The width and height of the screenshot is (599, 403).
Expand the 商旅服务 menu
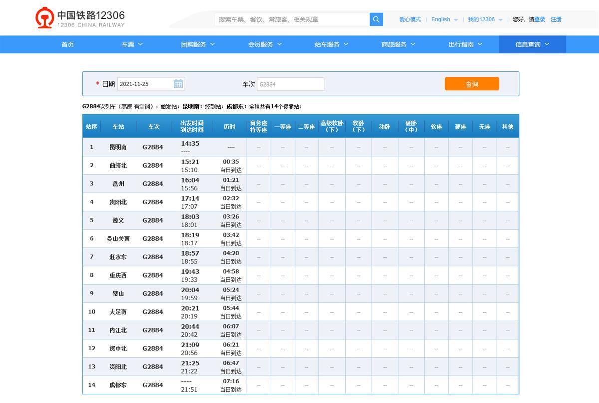pyautogui.click(x=398, y=44)
